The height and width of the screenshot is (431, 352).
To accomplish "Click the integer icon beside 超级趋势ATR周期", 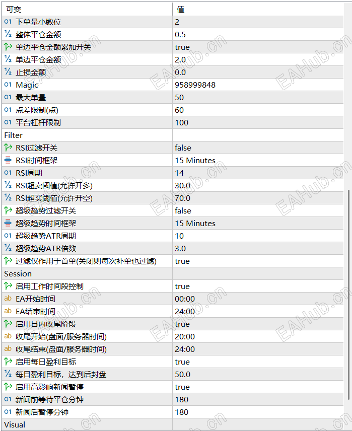I will [x=8, y=236].
